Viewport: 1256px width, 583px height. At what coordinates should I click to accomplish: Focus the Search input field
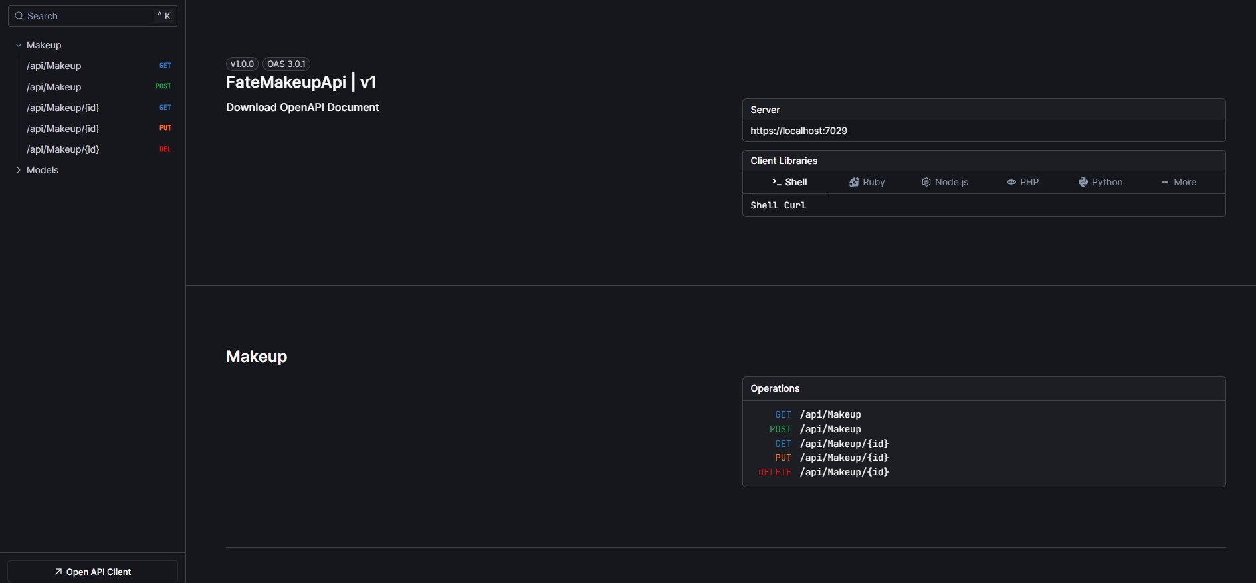pos(90,16)
